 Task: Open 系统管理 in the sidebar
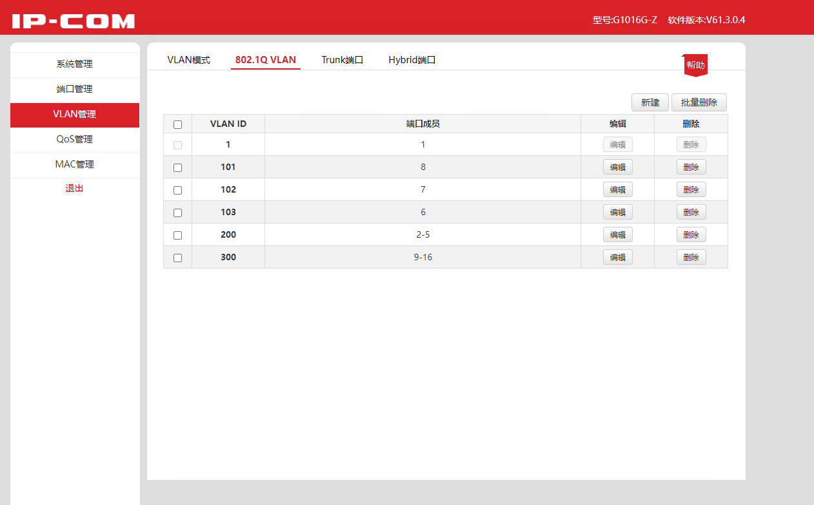[75, 64]
